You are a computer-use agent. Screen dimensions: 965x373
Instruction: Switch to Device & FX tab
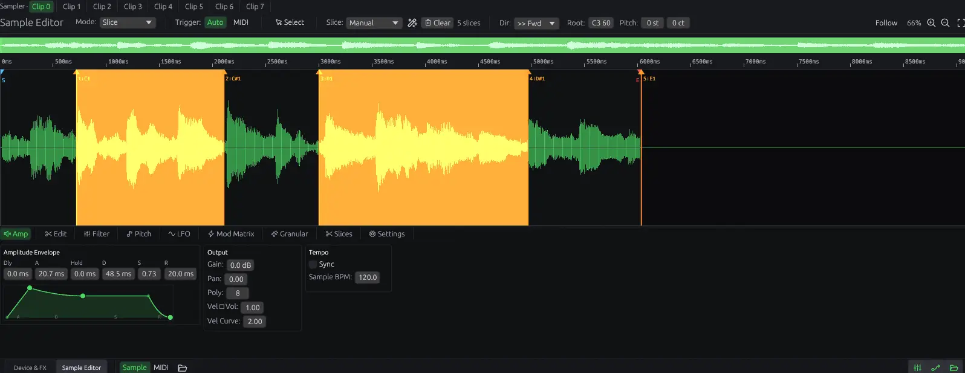coord(30,368)
